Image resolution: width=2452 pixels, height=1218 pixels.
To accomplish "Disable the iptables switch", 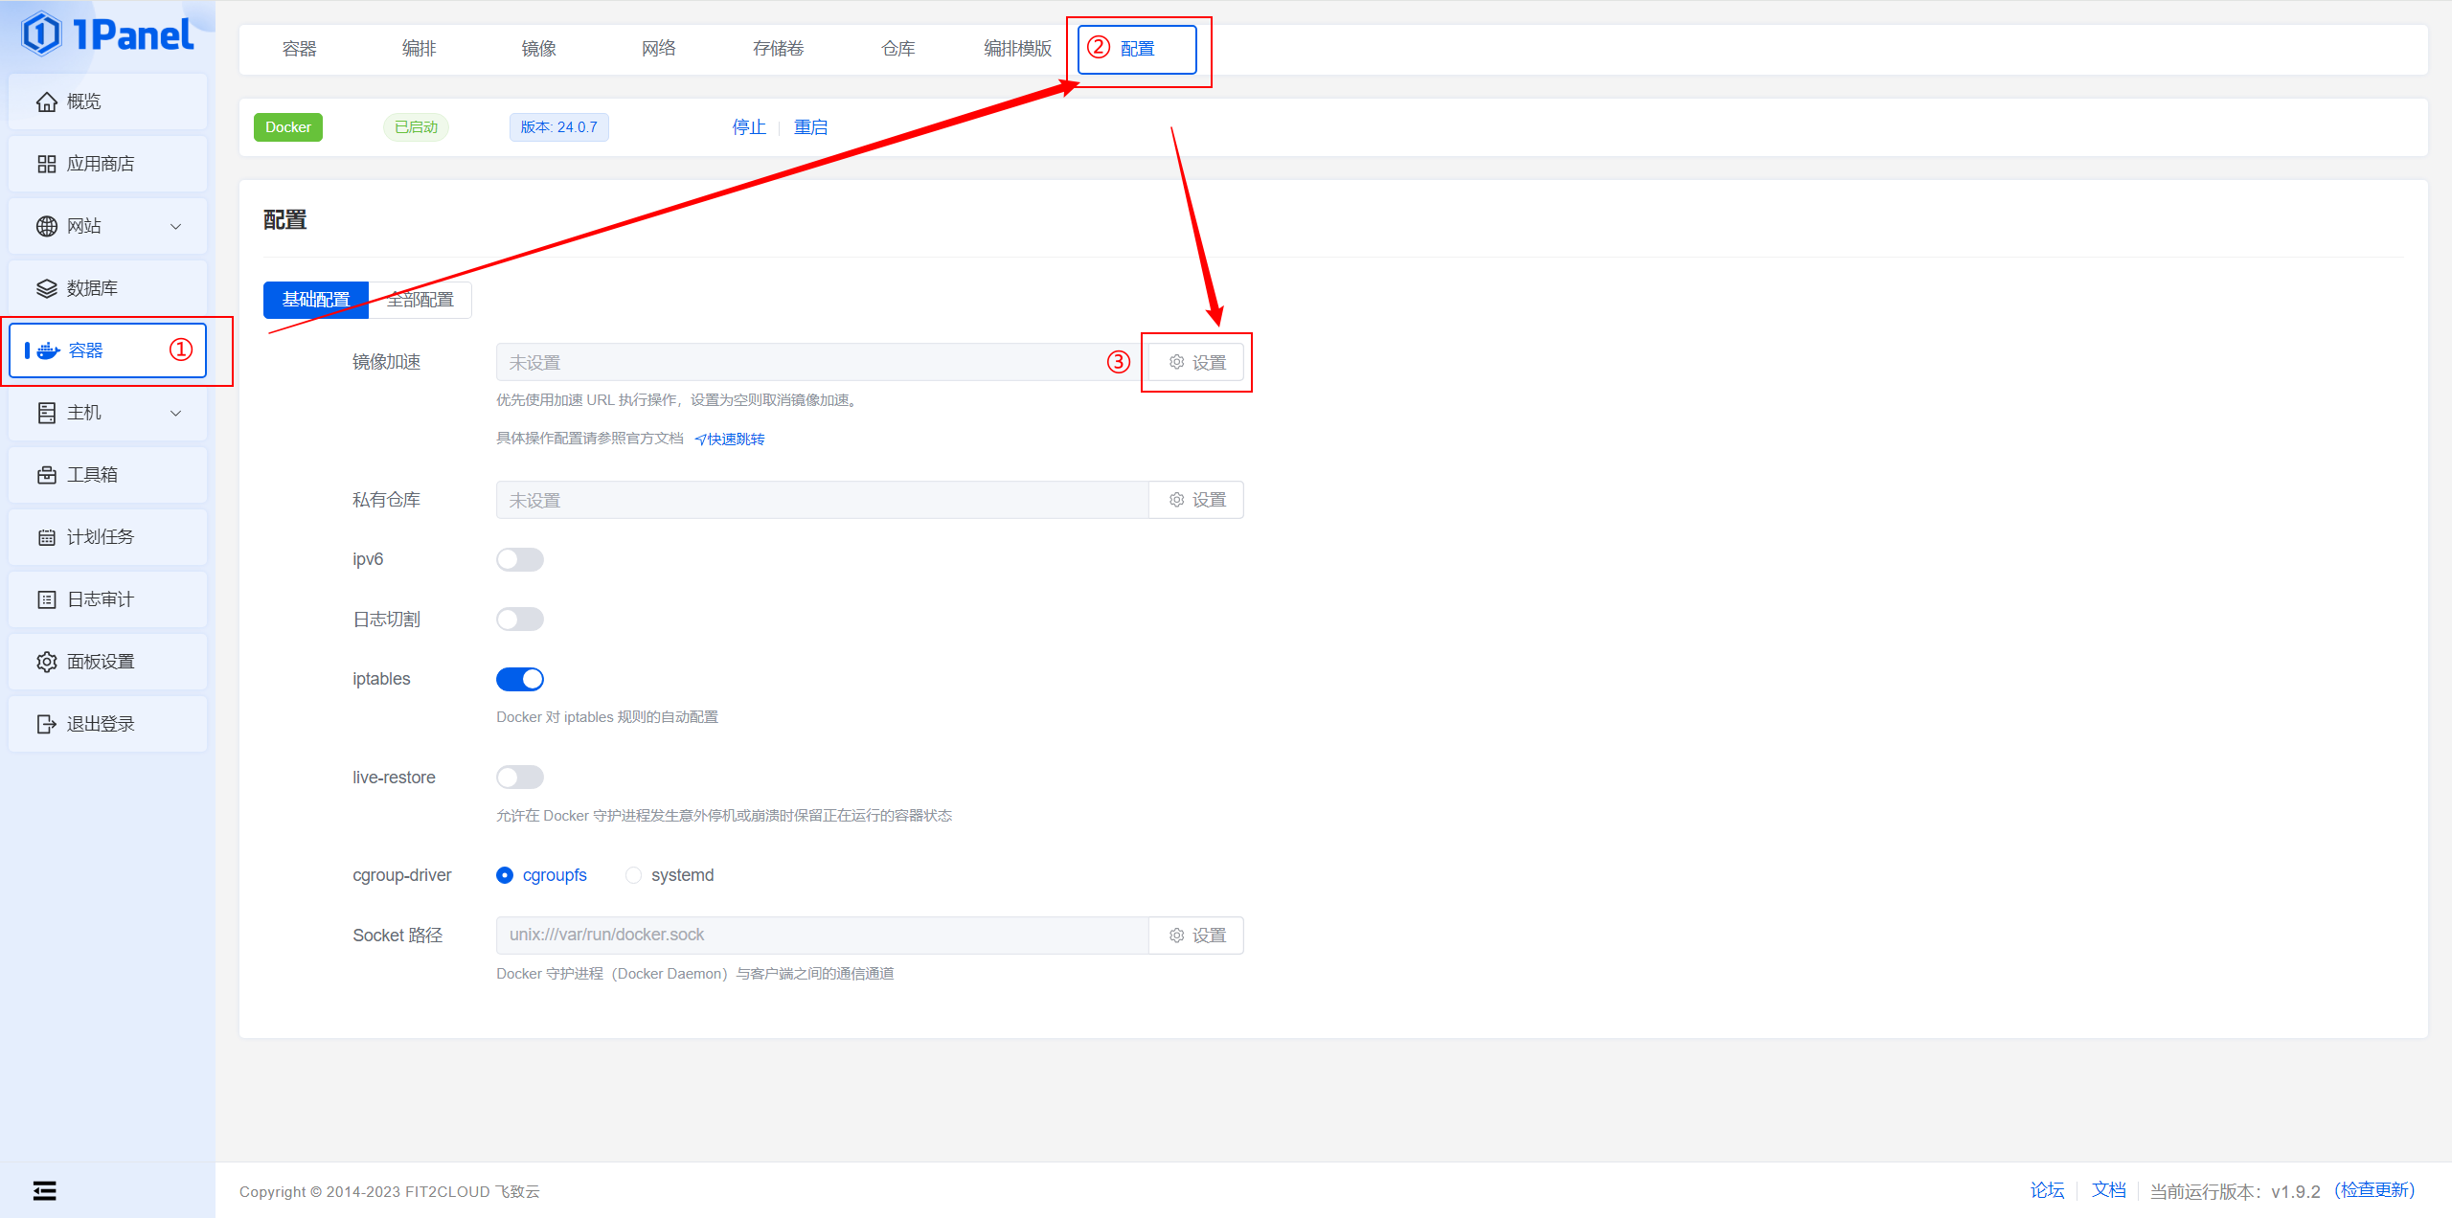I will coord(520,679).
